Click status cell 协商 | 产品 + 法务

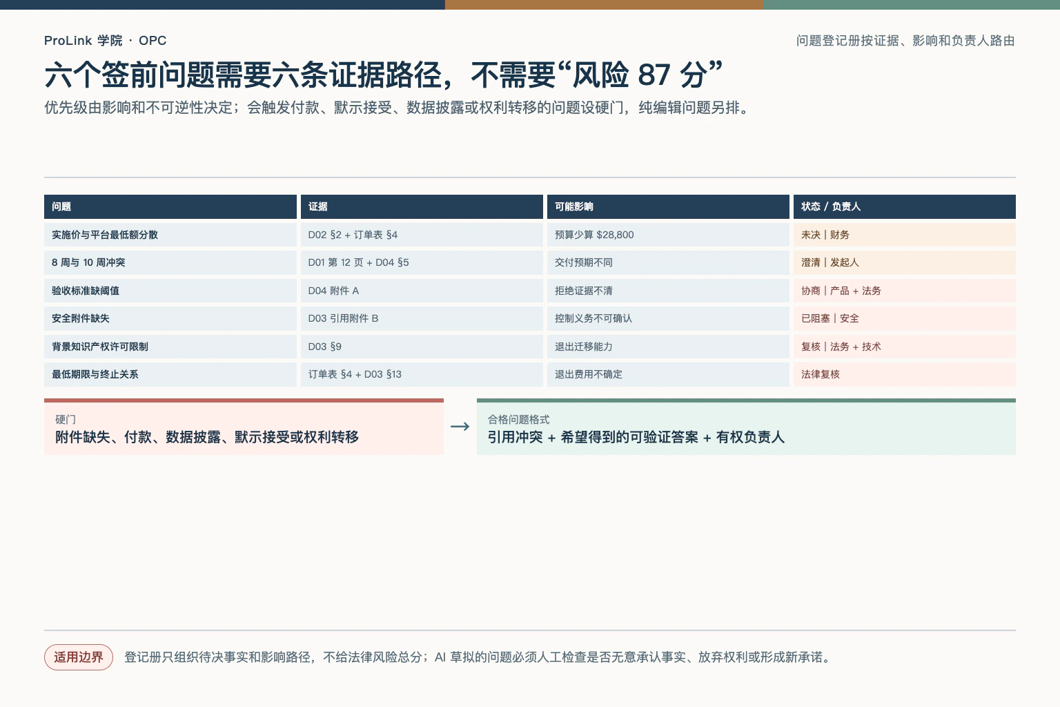tap(905, 291)
